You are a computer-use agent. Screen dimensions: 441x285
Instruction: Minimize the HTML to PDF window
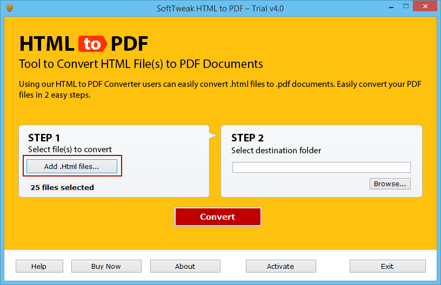[x=391, y=6]
